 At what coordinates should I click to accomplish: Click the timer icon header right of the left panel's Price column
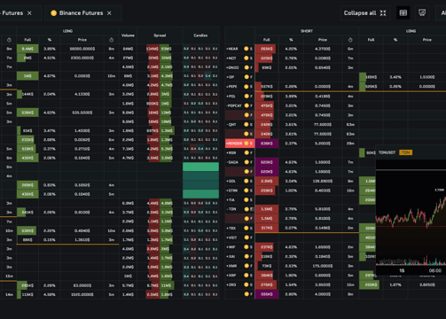[x=111, y=40]
